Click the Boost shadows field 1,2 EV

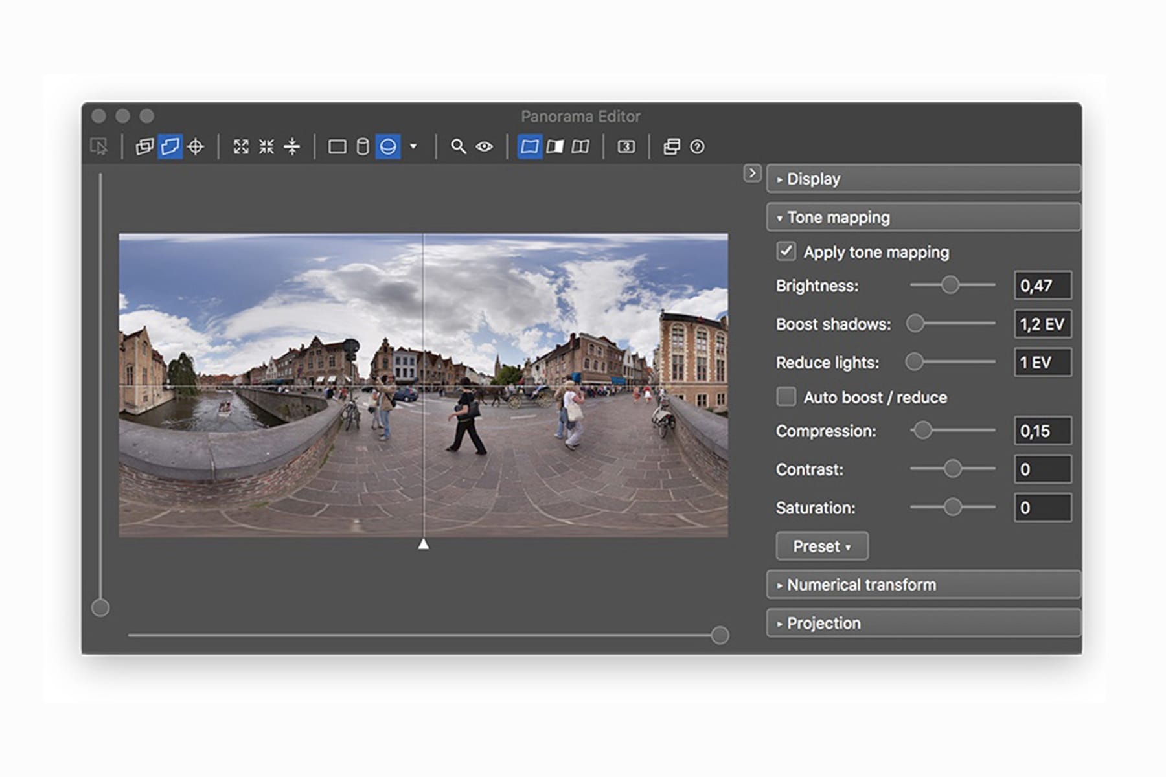pyautogui.click(x=1042, y=324)
